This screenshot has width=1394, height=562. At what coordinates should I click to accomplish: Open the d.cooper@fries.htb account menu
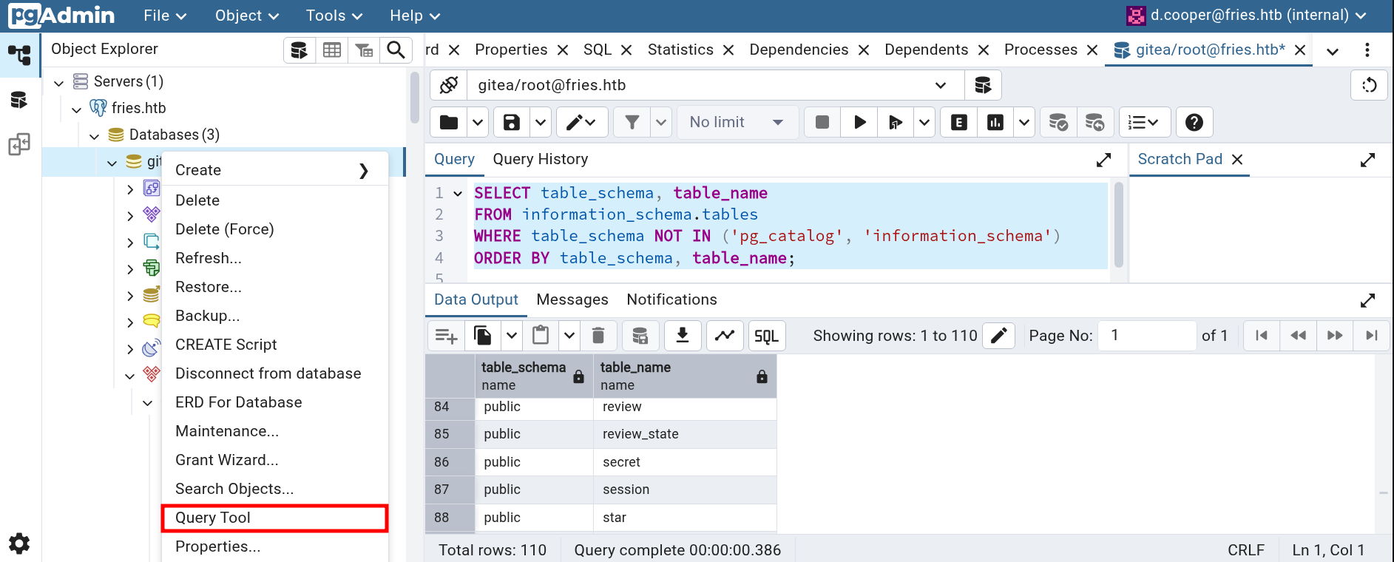pyautogui.click(x=1247, y=16)
